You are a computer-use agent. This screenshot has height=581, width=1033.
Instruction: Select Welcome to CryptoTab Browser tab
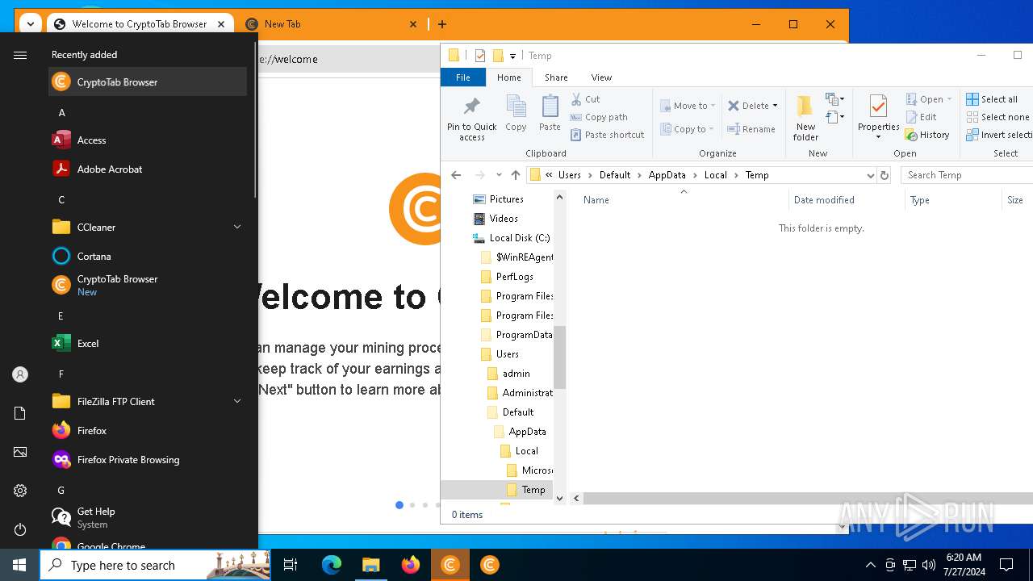point(139,24)
